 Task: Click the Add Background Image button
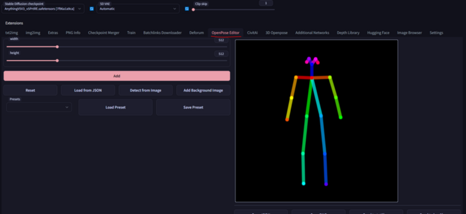point(203,90)
